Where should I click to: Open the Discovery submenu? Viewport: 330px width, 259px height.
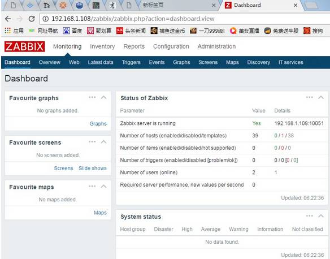[258, 62]
